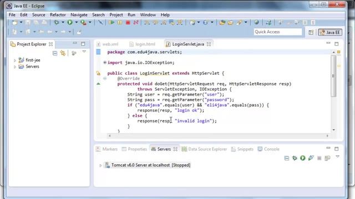The height and width of the screenshot is (199, 355).
Task: Open the Snippets tab
Action: [242, 149]
